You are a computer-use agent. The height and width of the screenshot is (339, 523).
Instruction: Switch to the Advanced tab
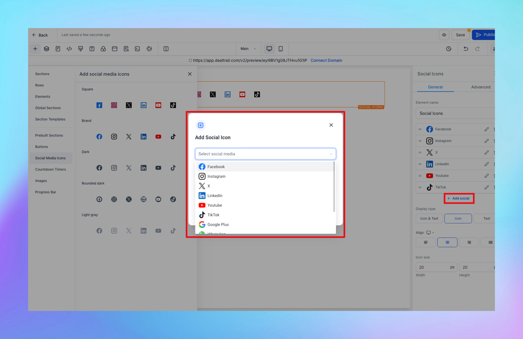click(x=480, y=87)
